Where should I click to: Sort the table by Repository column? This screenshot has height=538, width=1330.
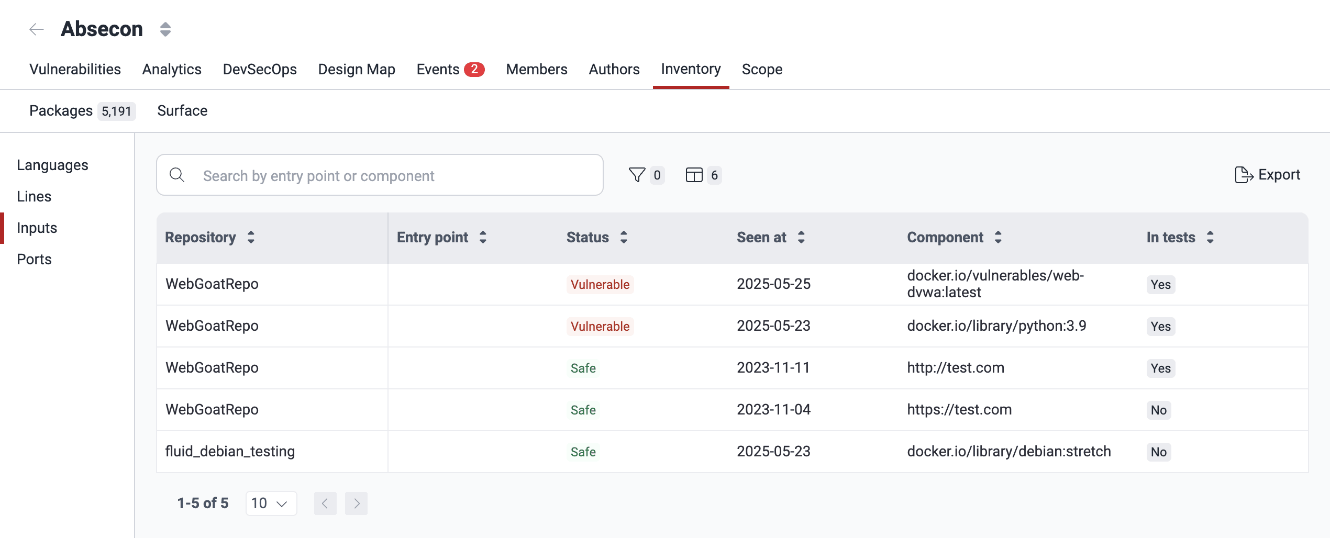coord(251,237)
